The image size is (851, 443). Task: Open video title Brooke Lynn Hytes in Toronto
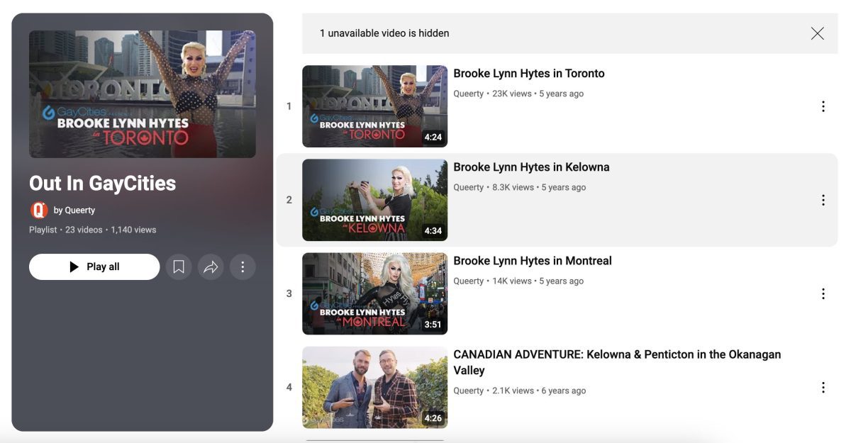click(x=529, y=74)
